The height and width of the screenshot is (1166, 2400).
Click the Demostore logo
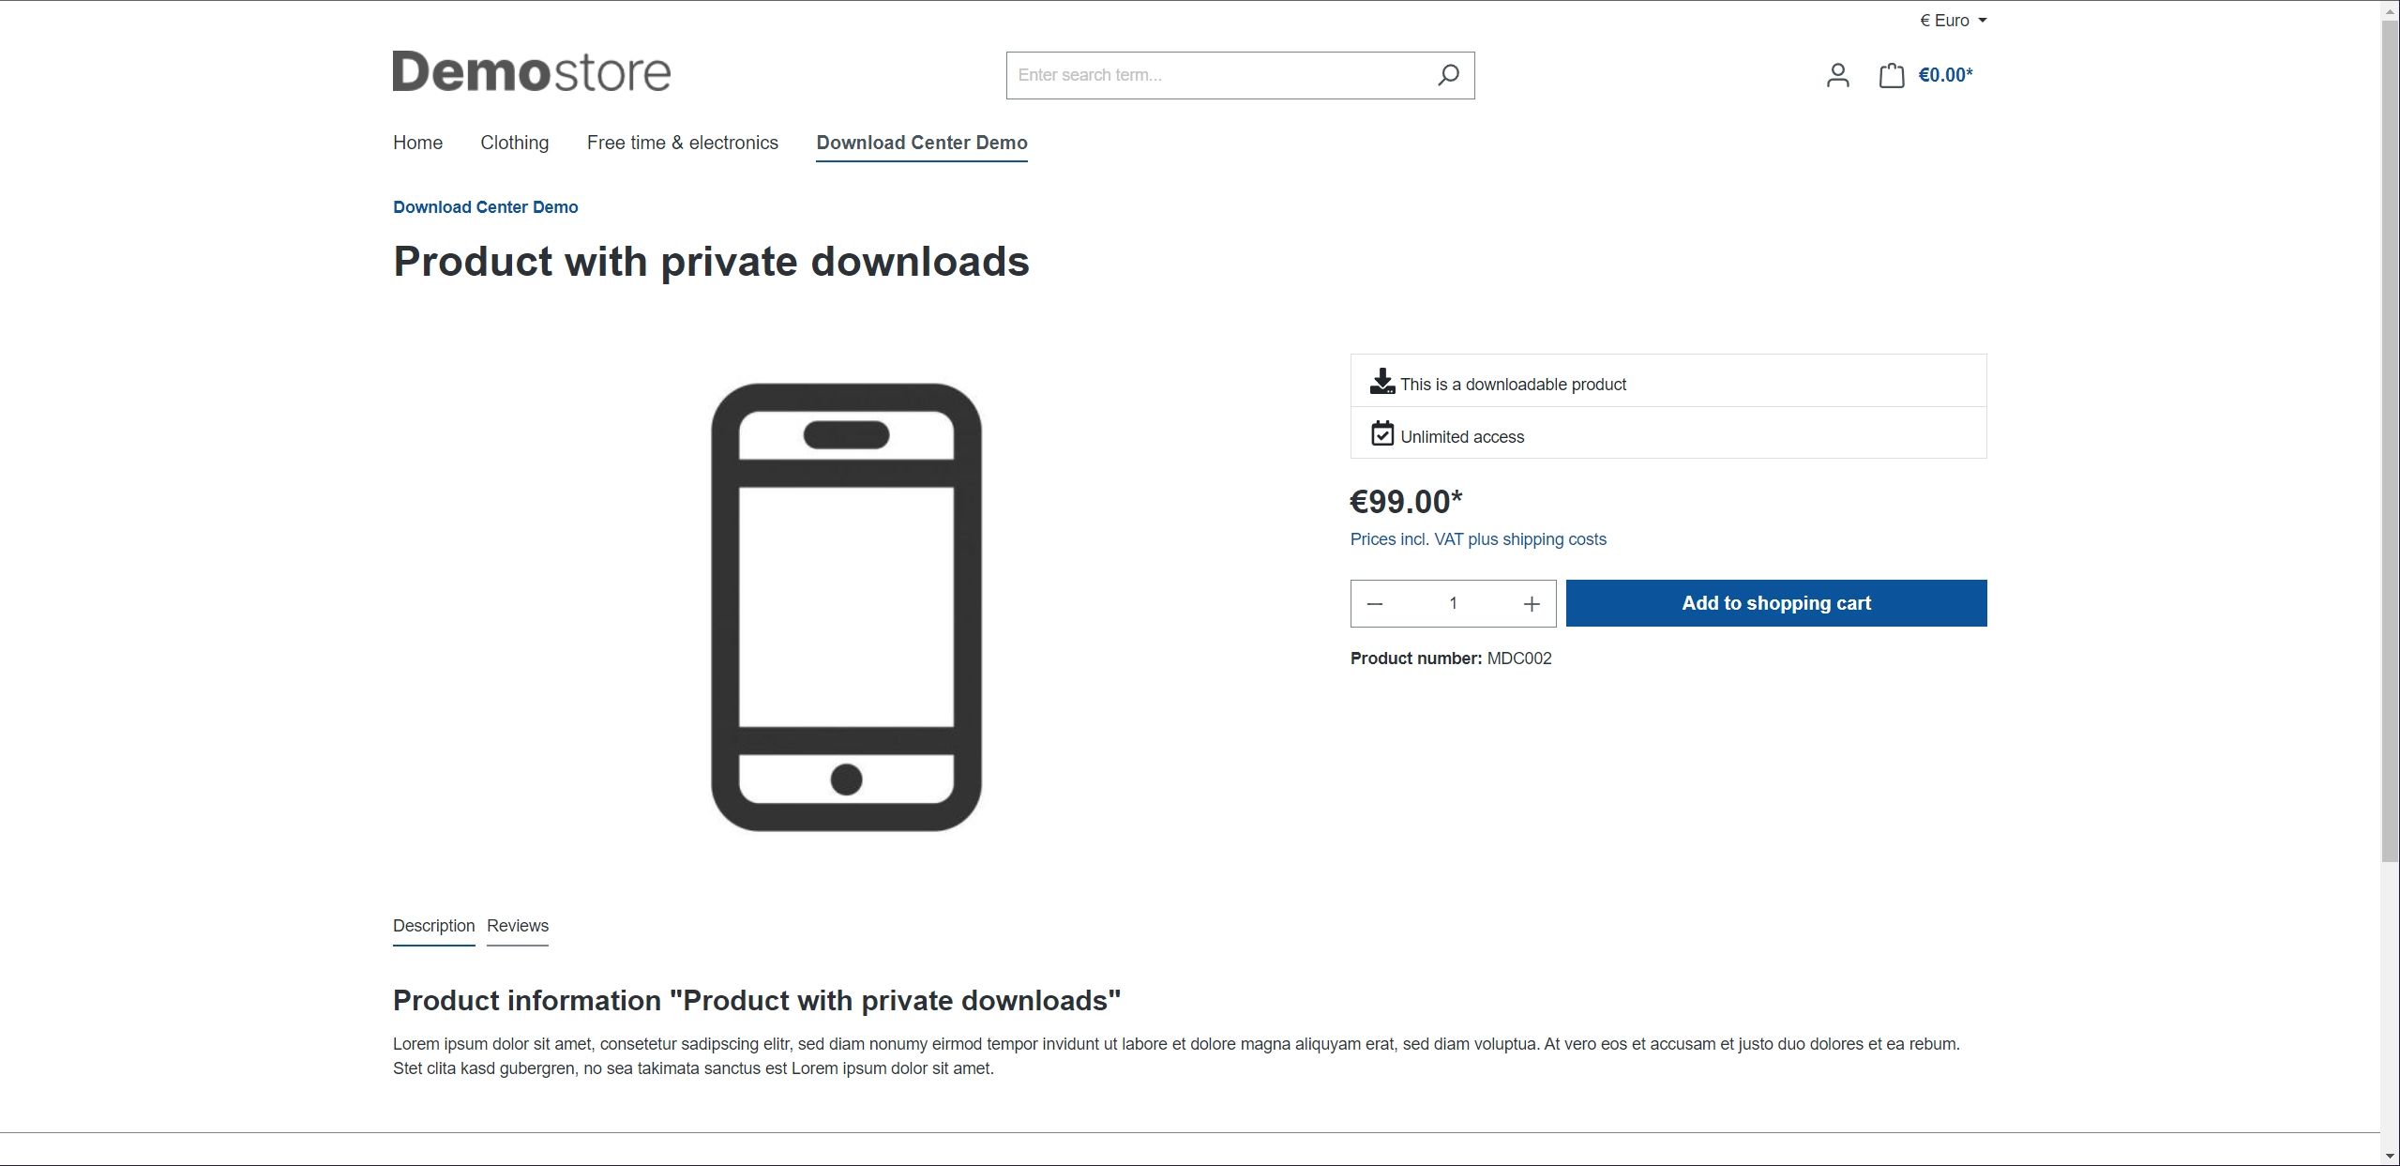pyautogui.click(x=531, y=72)
